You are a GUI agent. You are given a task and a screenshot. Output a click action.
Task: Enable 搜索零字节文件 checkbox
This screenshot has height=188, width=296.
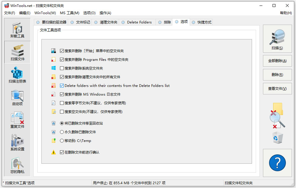[62, 103]
